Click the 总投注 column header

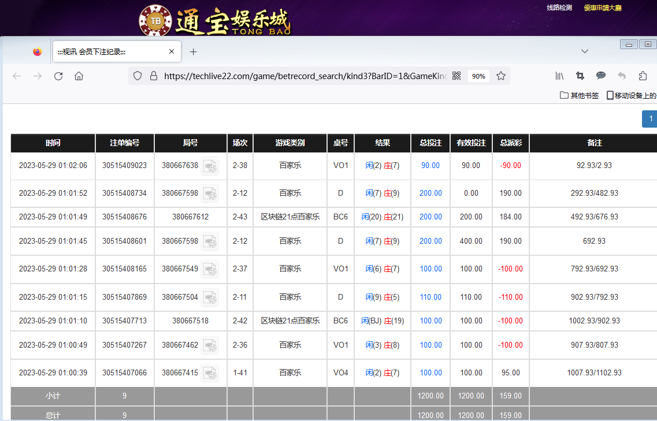click(430, 143)
